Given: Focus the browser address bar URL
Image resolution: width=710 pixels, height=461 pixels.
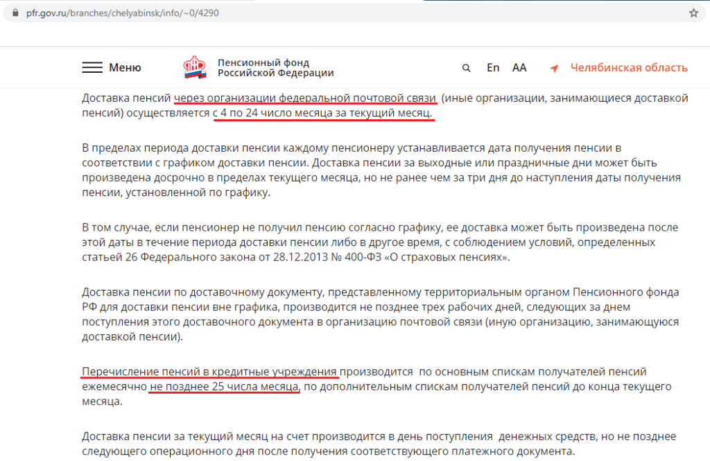Looking at the screenshot, I should [x=122, y=13].
